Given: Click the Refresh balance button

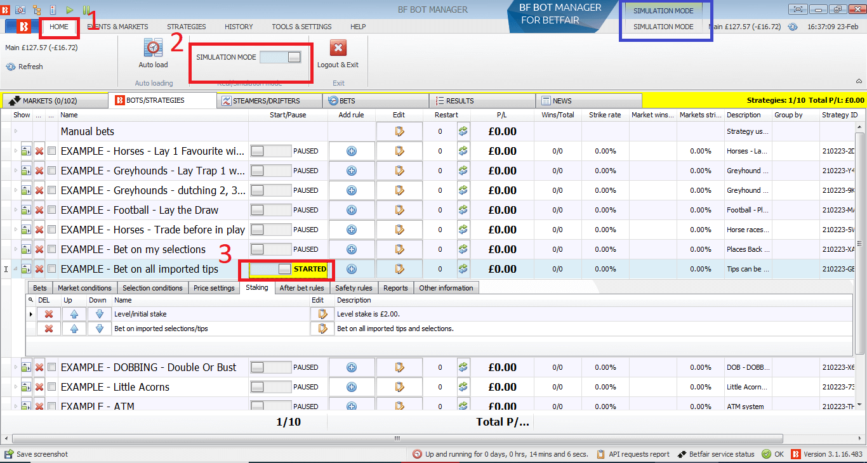Looking at the screenshot, I should tap(25, 67).
